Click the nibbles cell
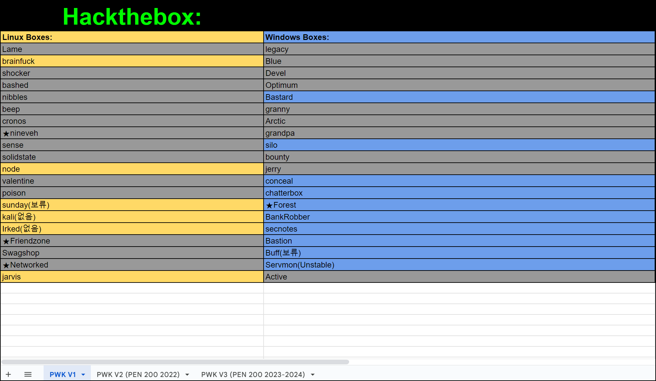This screenshot has height=381, width=656. click(132, 97)
